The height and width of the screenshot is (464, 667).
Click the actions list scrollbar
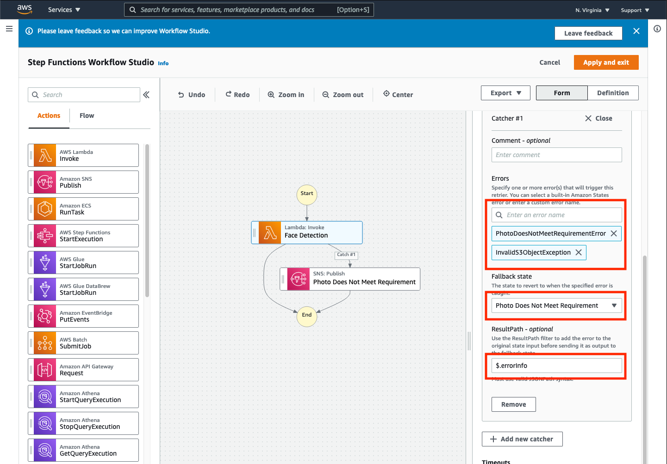coord(147,220)
